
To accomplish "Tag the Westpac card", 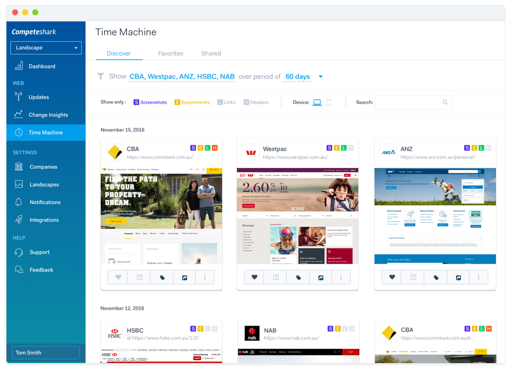I will (298, 277).
